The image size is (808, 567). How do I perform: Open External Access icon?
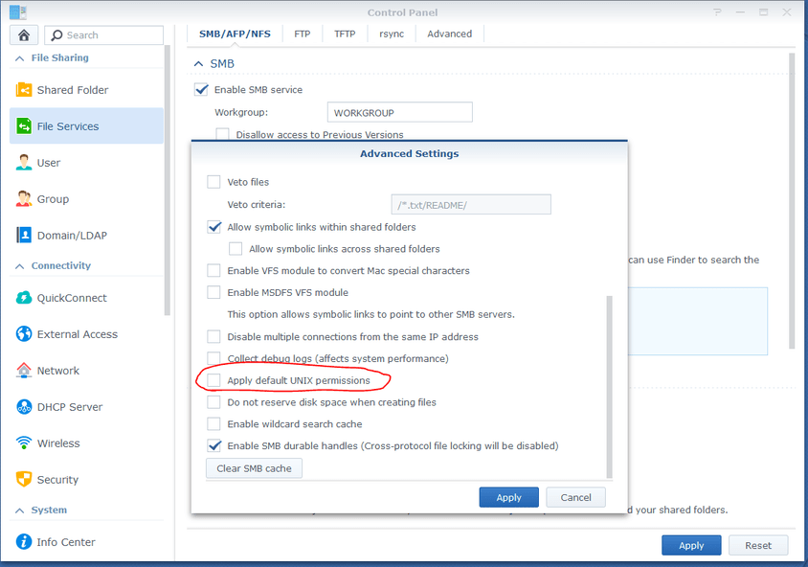pos(24,334)
